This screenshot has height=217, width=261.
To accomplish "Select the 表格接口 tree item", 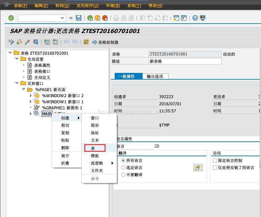I will (42, 72).
